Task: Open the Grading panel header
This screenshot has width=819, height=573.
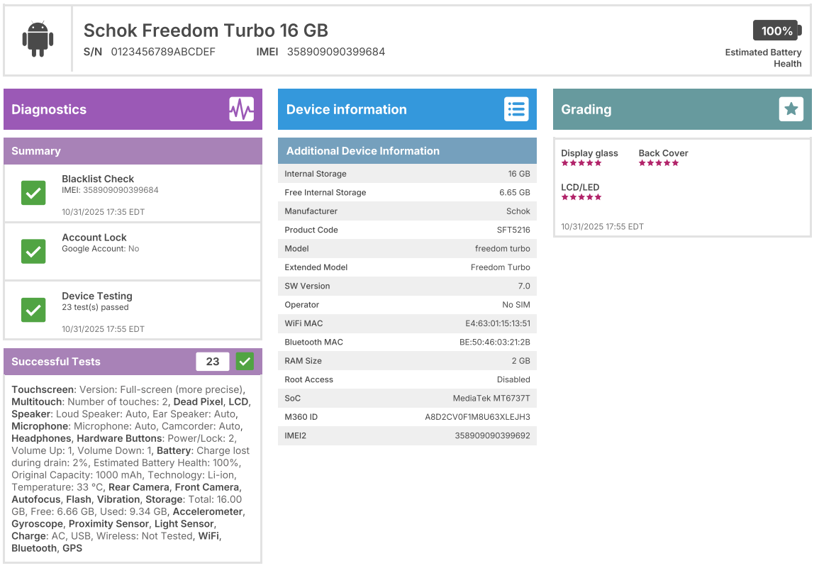Action: point(638,109)
